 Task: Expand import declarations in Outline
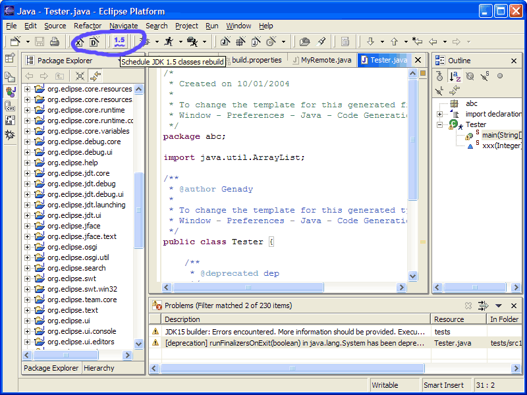tap(439, 114)
